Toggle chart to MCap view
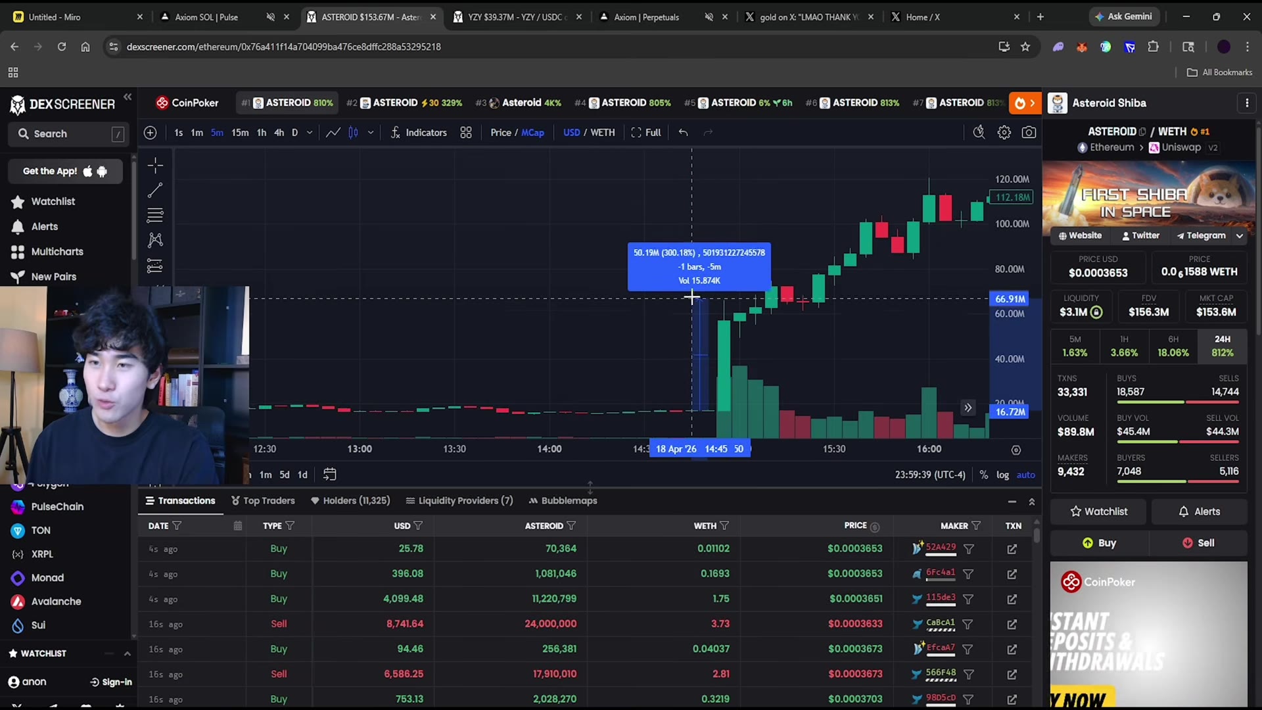Image resolution: width=1262 pixels, height=710 pixels. click(533, 133)
